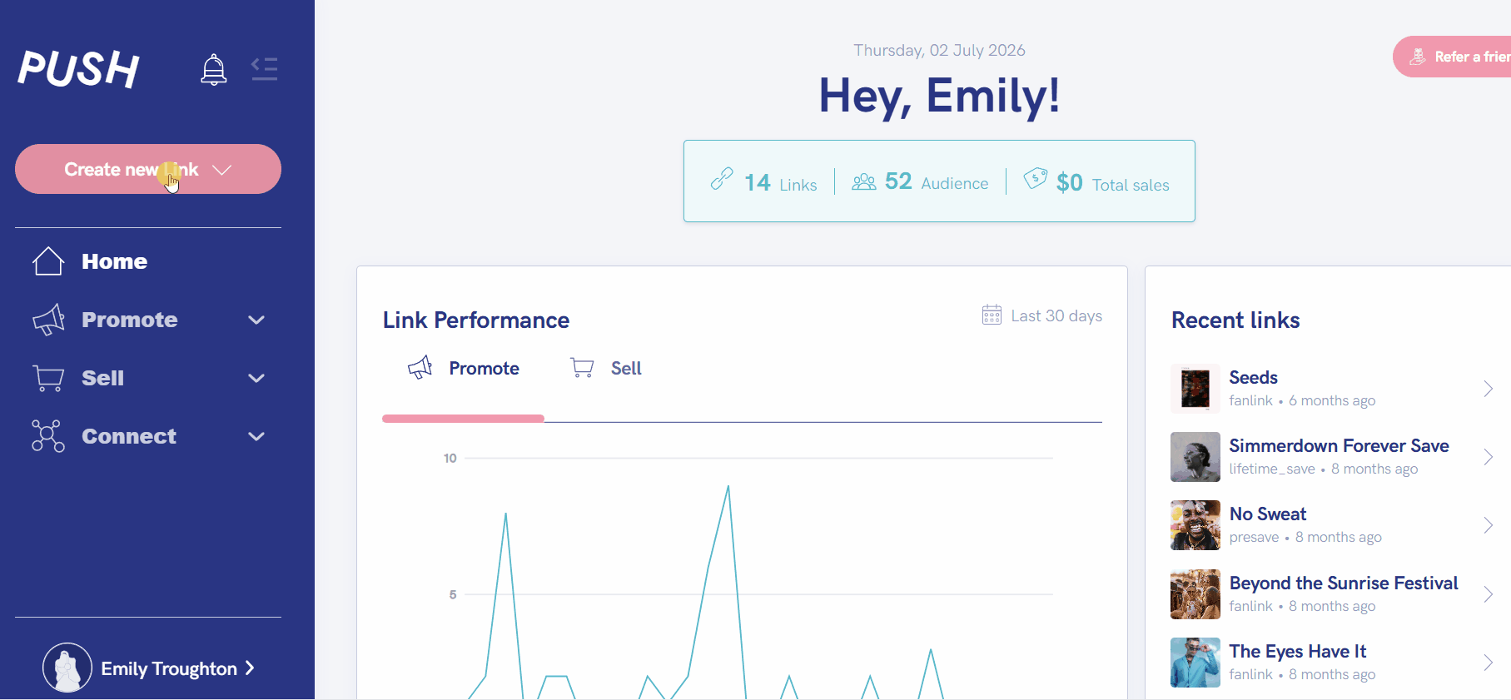Screen dimensions: 1511x700
Task: Click the Promote megaphone icon in sidebar
Action: click(48, 320)
